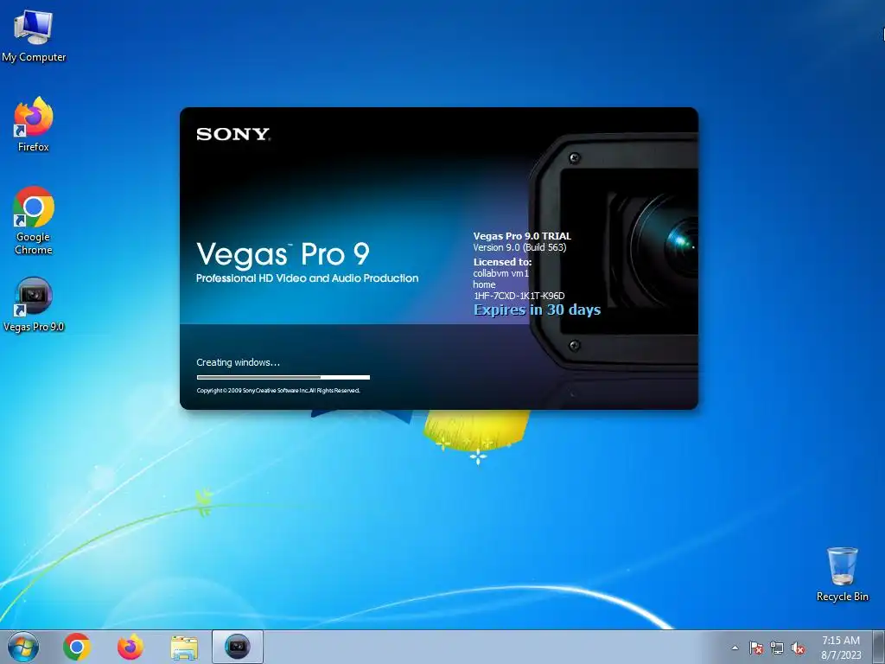The image size is (885, 664).
Task: Open Windows Explorer from the taskbar
Action: [184, 647]
